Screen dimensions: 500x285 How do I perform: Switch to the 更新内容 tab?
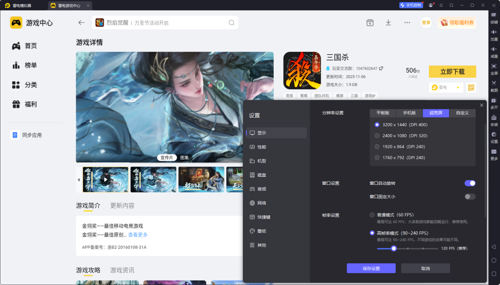pos(122,205)
